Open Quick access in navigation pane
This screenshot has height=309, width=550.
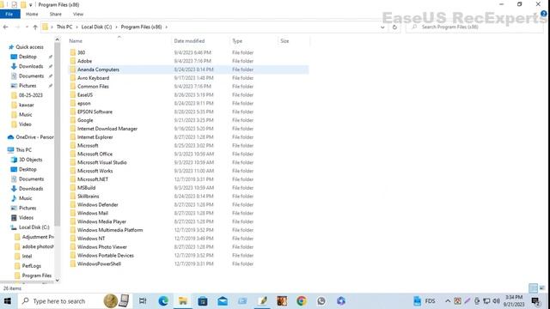pos(29,47)
